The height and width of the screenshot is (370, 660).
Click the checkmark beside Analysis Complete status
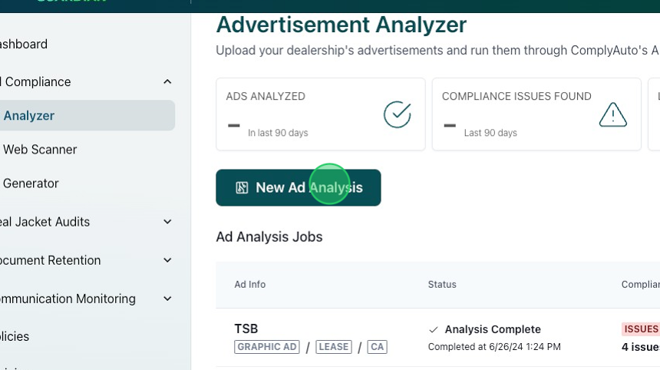point(434,329)
